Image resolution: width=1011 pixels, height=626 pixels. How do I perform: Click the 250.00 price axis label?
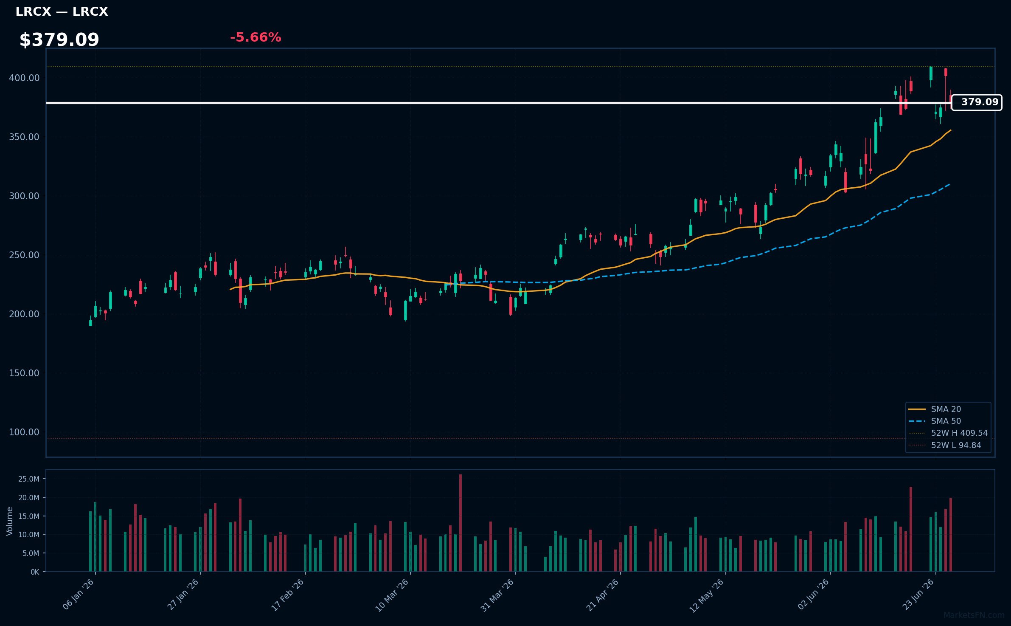point(24,255)
